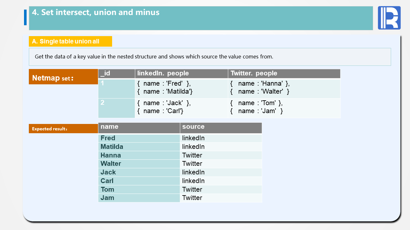The height and width of the screenshot is (230, 410).
Task: Click the description text about nested structure
Action: [154, 57]
